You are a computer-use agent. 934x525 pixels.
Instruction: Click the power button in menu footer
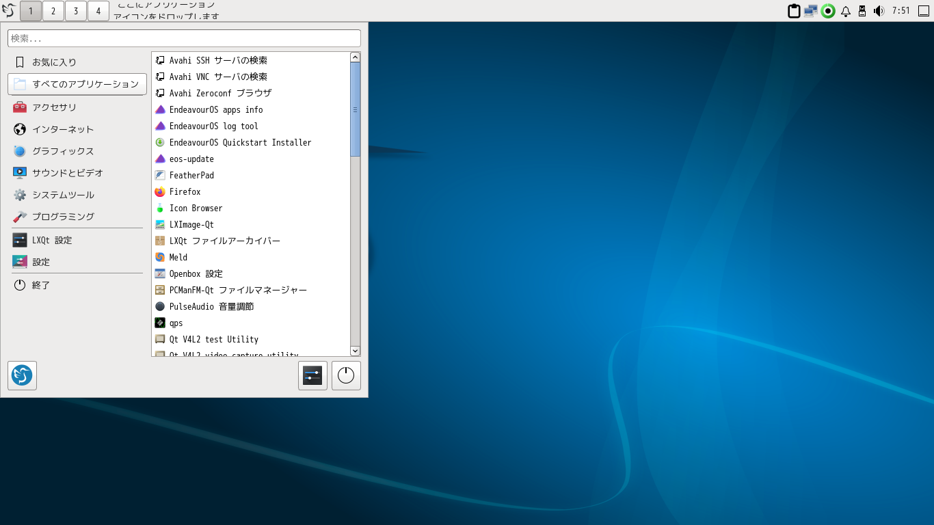pos(346,375)
